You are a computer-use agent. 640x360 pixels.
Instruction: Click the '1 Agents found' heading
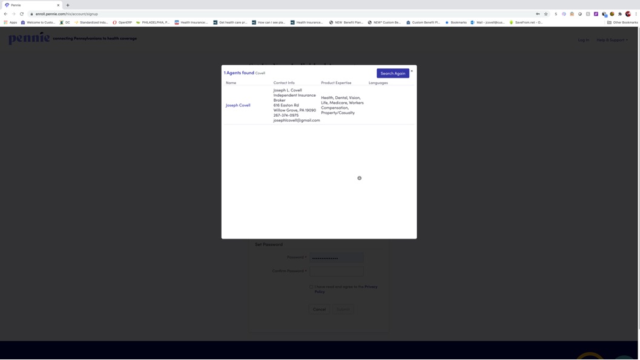pos(239,73)
